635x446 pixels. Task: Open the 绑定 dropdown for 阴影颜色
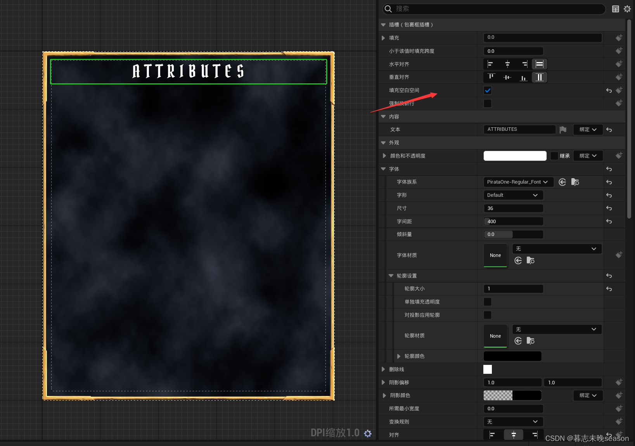coord(588,395)
